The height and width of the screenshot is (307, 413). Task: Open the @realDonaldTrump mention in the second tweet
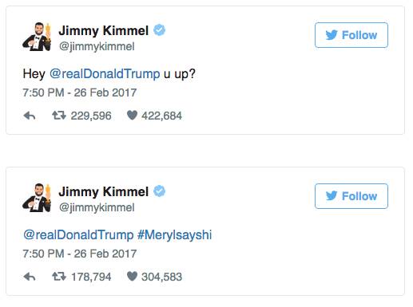(x=78, y=234)
